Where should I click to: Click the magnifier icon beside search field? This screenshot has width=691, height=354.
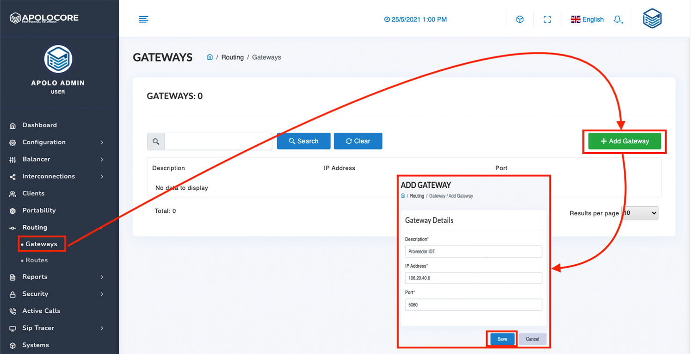[x=156, y=142]
